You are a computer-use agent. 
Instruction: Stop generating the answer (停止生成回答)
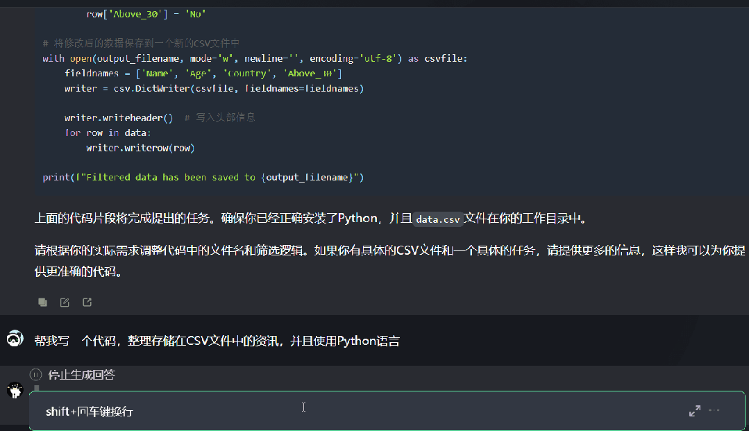pyautogui.click(x=73, y=375)
